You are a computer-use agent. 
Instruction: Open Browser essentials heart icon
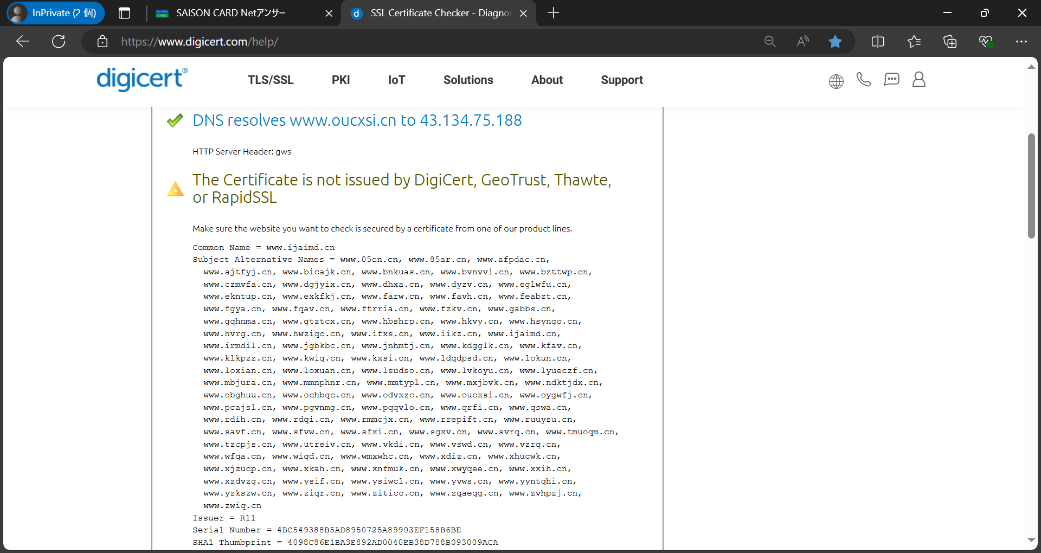point(986,42)
